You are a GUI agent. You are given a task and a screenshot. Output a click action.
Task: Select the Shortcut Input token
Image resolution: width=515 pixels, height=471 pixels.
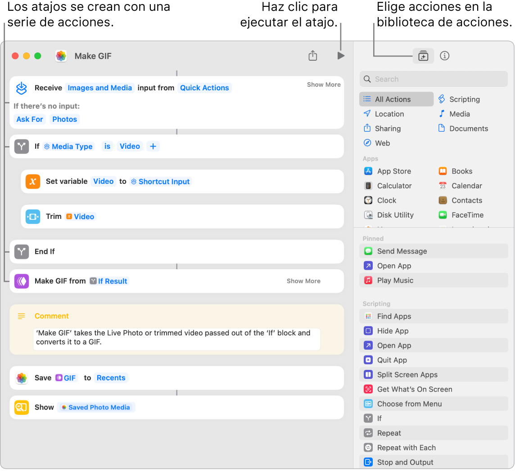point(161,182)
